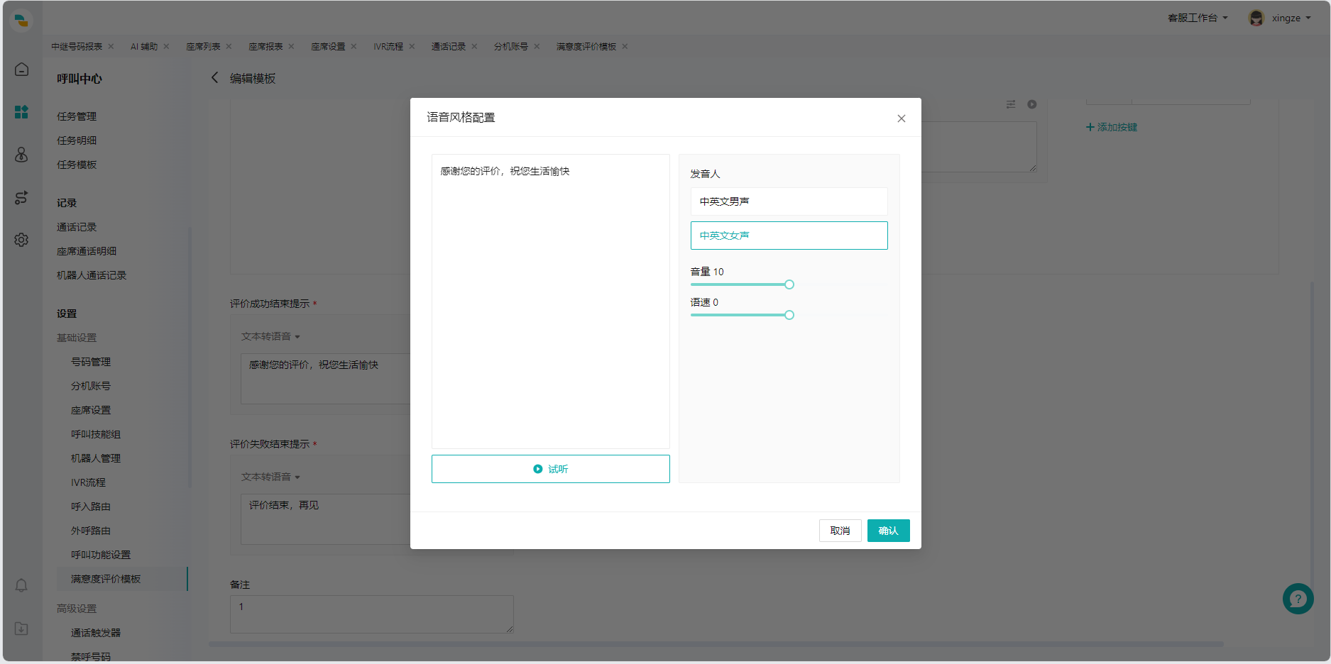Open 任务模板 in sidebar

coord(77,165)
